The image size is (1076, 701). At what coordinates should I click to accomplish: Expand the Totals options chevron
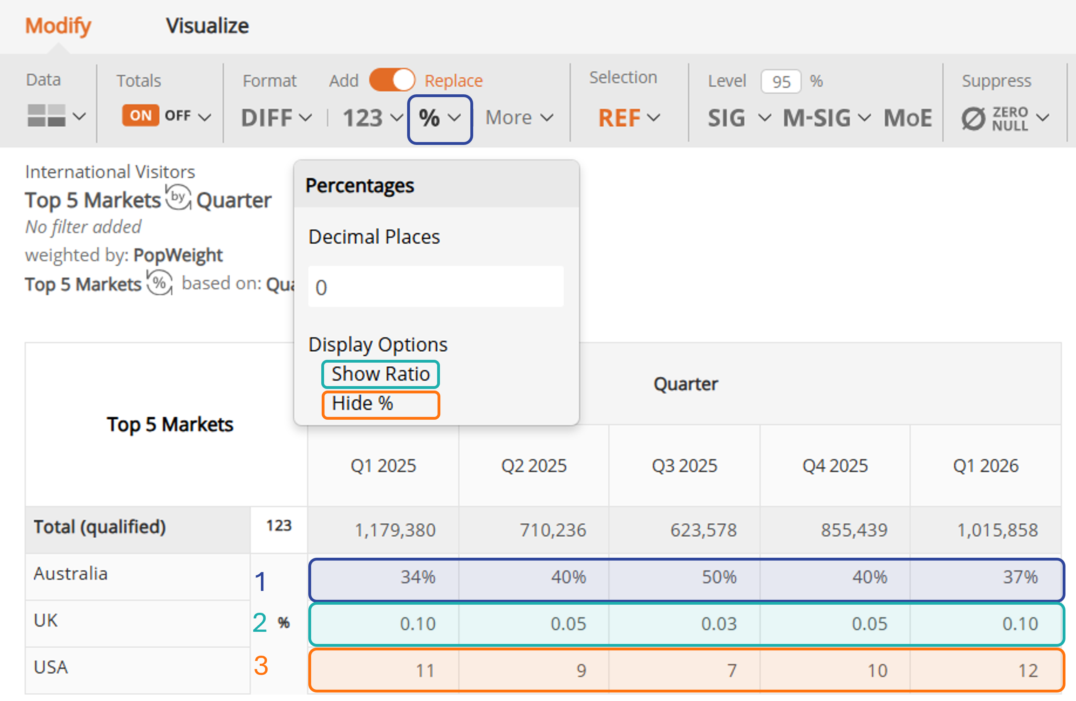[205, 117]
